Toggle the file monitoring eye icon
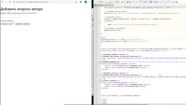Viewport: 186px width, 105px height. (x=163, y=2)
